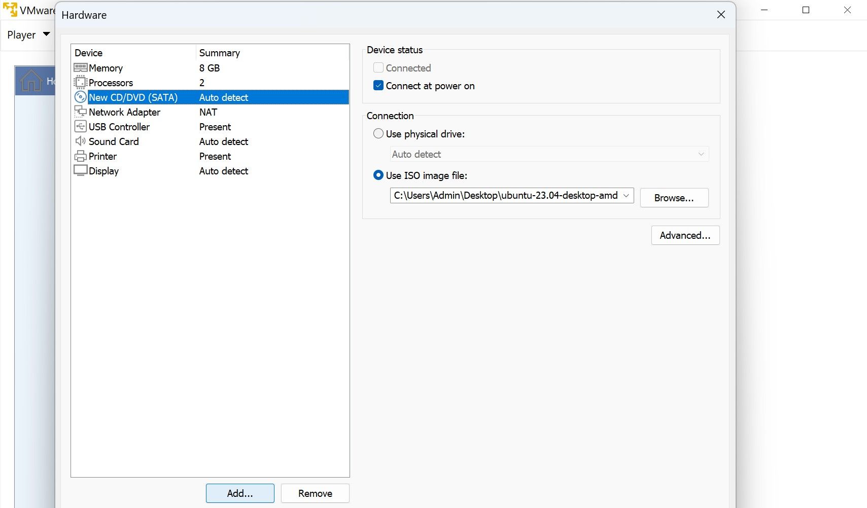Viewport: 867px width, 508px height.
Task: Click the CD/DVD disc icon
Action: [x=80, y=97]
